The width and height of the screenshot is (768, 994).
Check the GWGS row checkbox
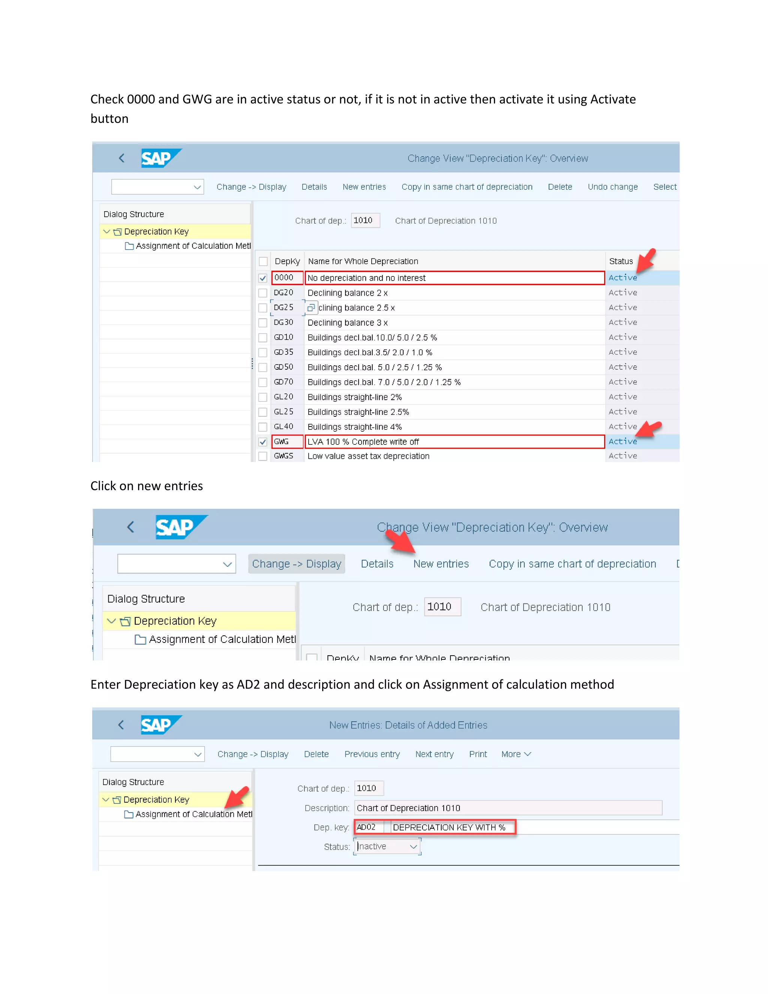tap(262, 456)
